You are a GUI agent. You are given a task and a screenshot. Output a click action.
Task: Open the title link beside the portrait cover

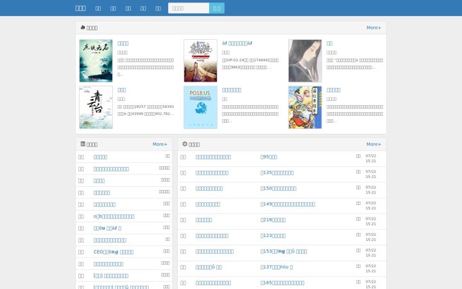tap(329, 44)
